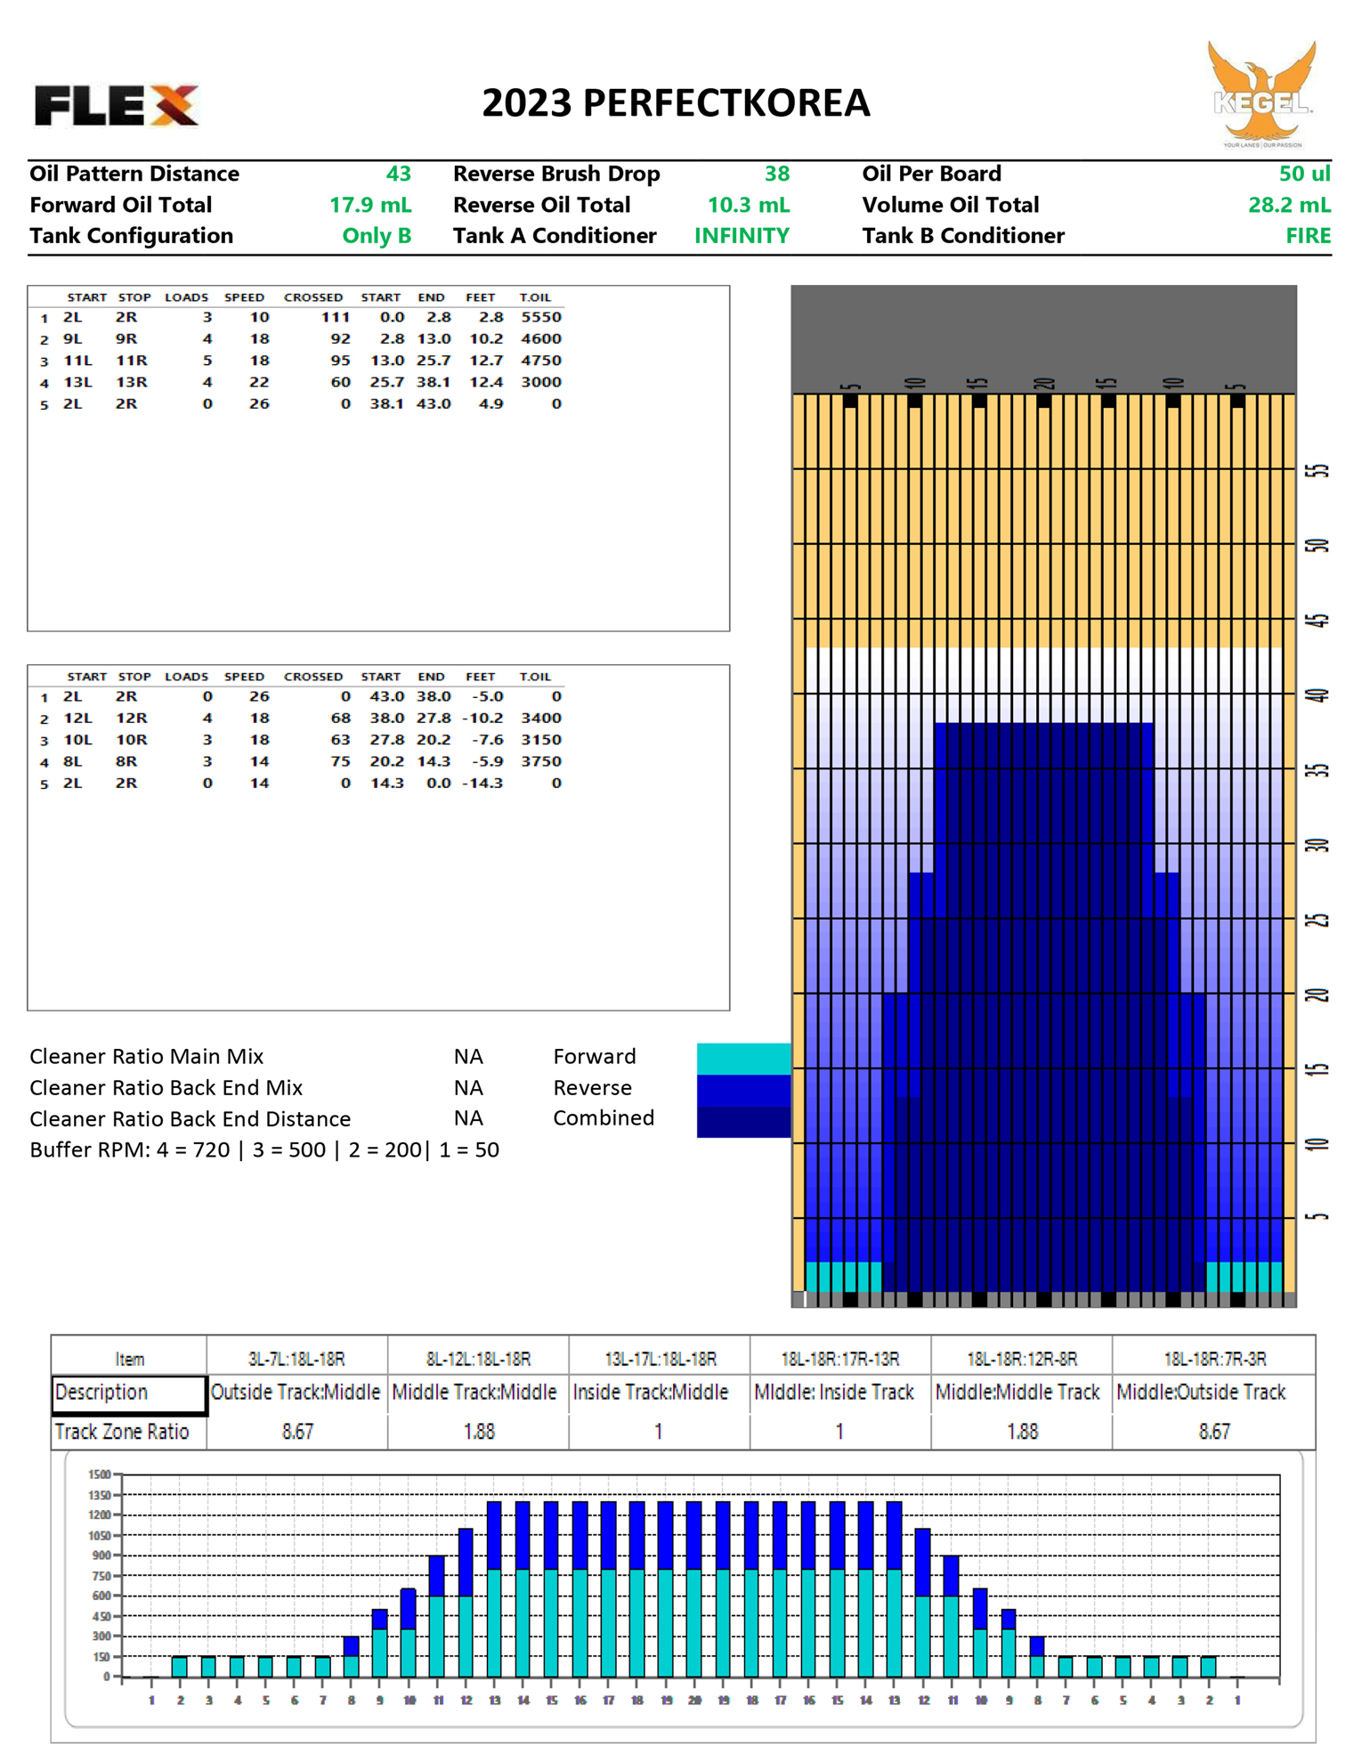Click the T.OIL cell "4750" in the forward table
The height and width of the screenshot is (1763, 1362).
(x=541, y=361)
